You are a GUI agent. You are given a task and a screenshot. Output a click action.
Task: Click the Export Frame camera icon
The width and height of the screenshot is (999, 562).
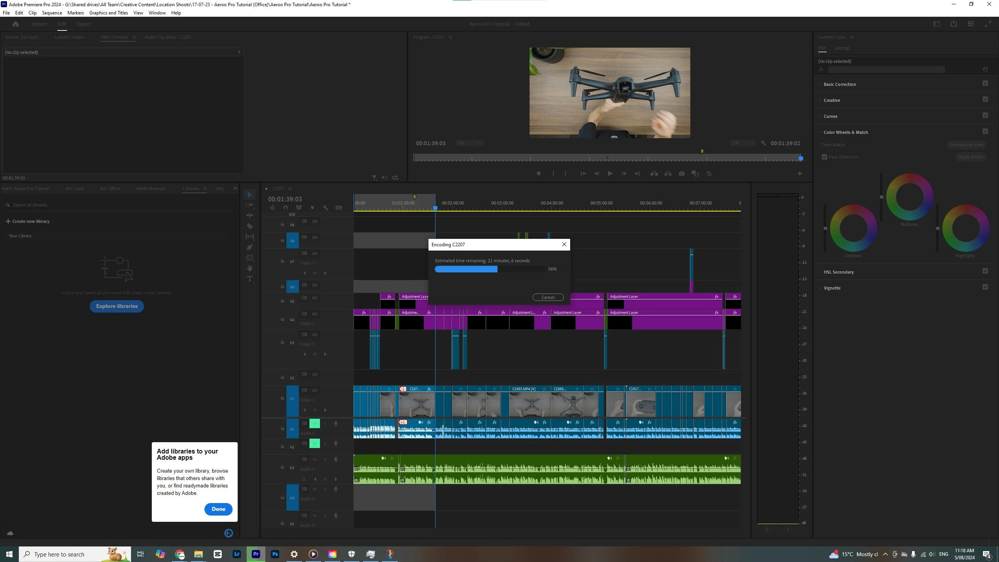click(681, 174)
